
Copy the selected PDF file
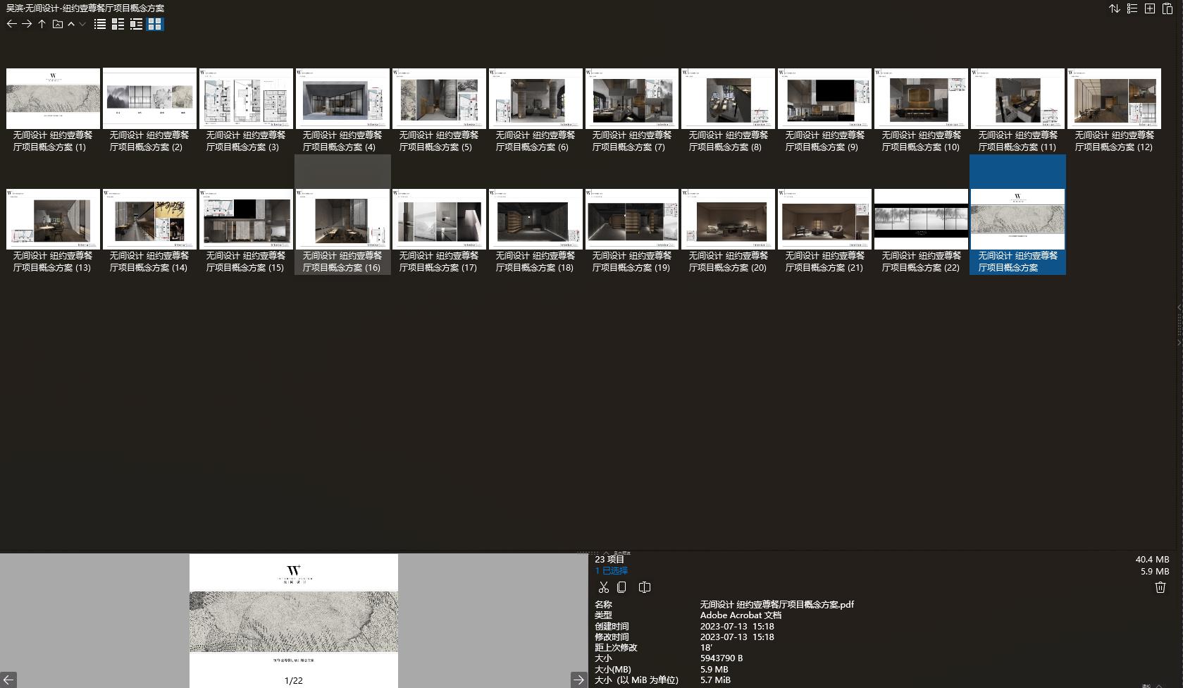(x=621, y=587)
